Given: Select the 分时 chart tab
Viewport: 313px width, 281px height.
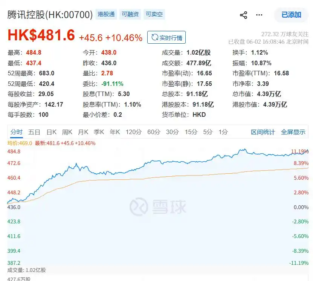Looking at the screenshot, I should [17, 132].
